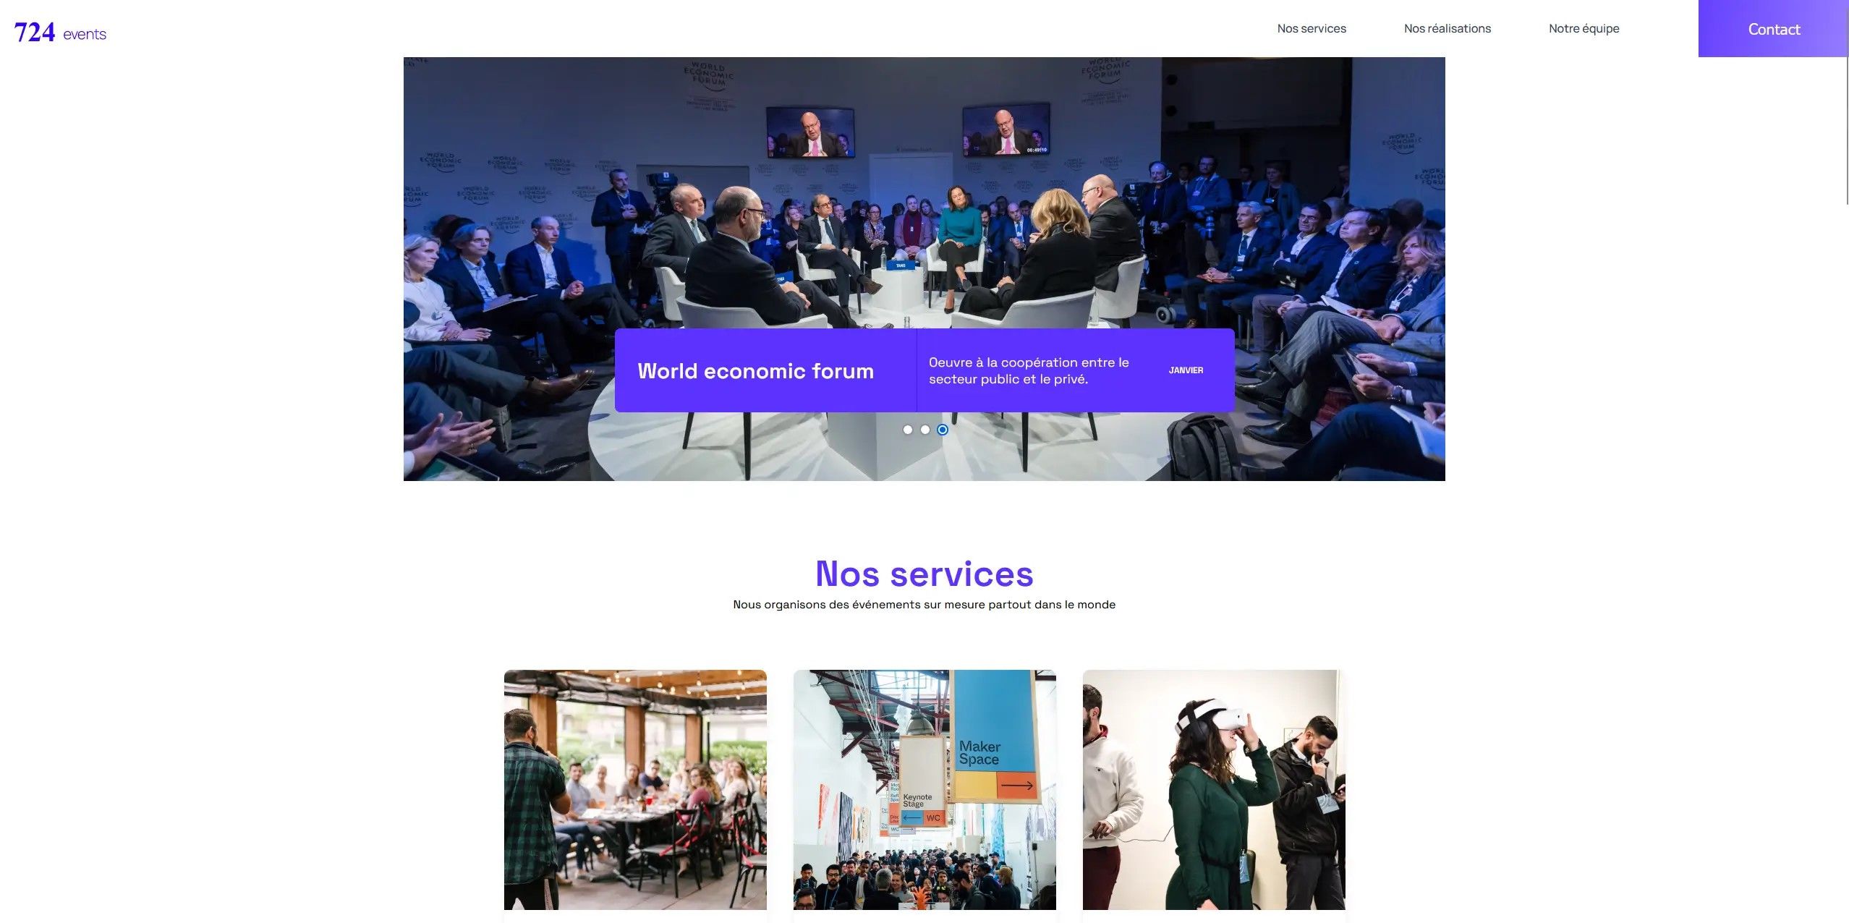The width and height of the screenshot is (1849, 923).
Task: Click the '724' number in the logo
Action: point(35,33)
